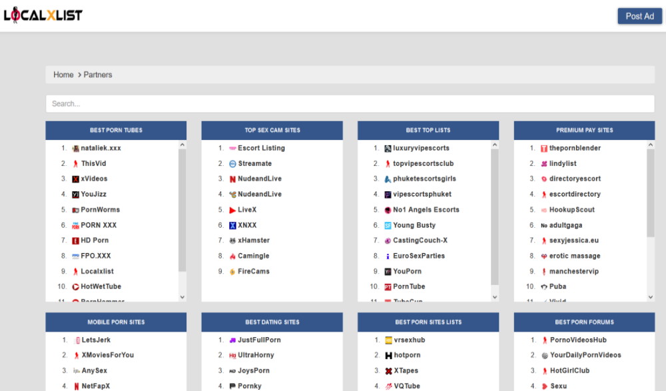
Task: Click the LocalXList logo
Action: (x=43, y=15)
